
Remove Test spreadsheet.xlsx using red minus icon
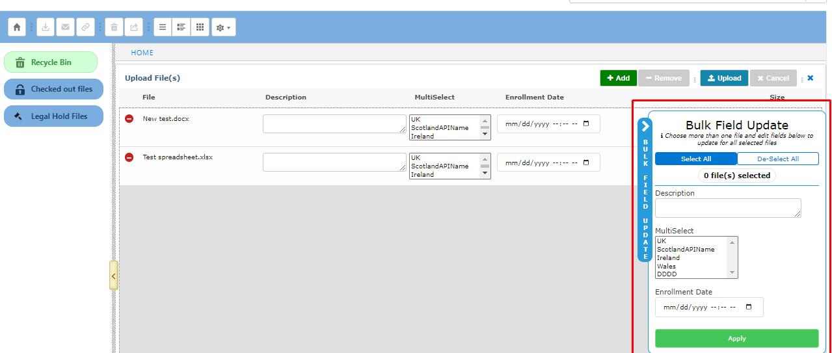point(129,157)
